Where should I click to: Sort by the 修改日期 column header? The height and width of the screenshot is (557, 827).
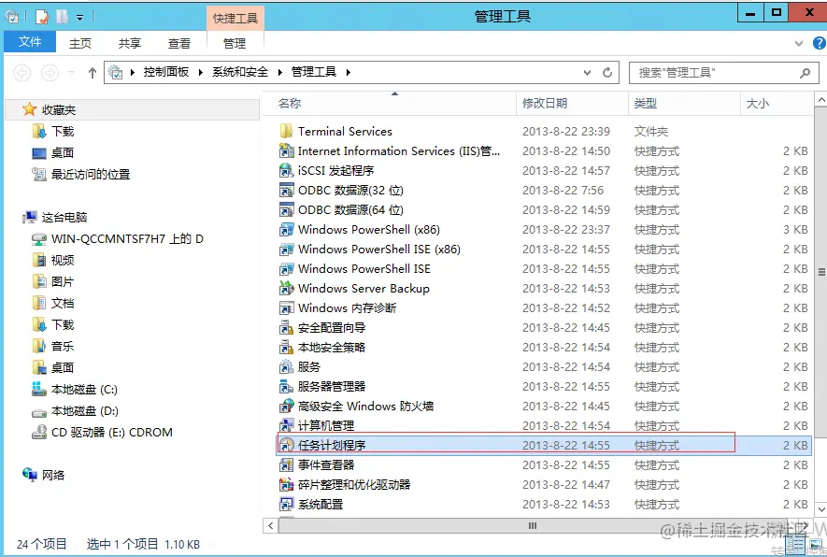[572, 104]
